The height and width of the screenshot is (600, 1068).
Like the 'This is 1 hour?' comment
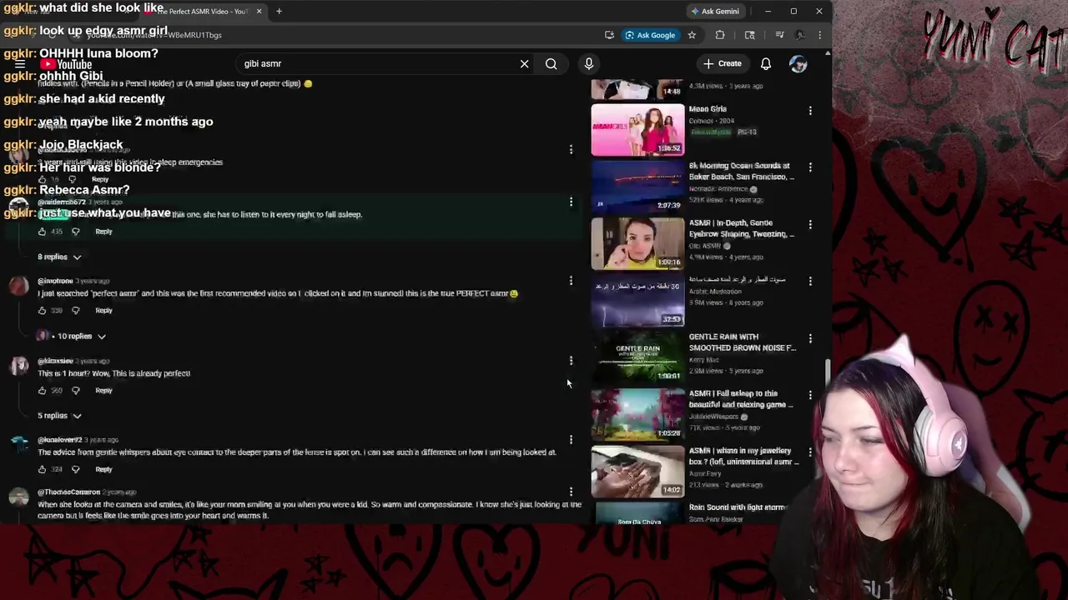click(x=42, y=390)
